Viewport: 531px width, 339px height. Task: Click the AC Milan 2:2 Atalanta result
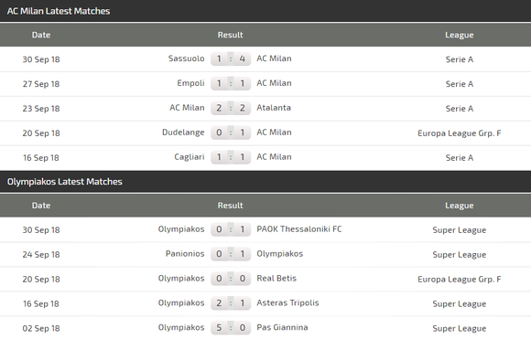pyautogui.click(x=231, y=108)
